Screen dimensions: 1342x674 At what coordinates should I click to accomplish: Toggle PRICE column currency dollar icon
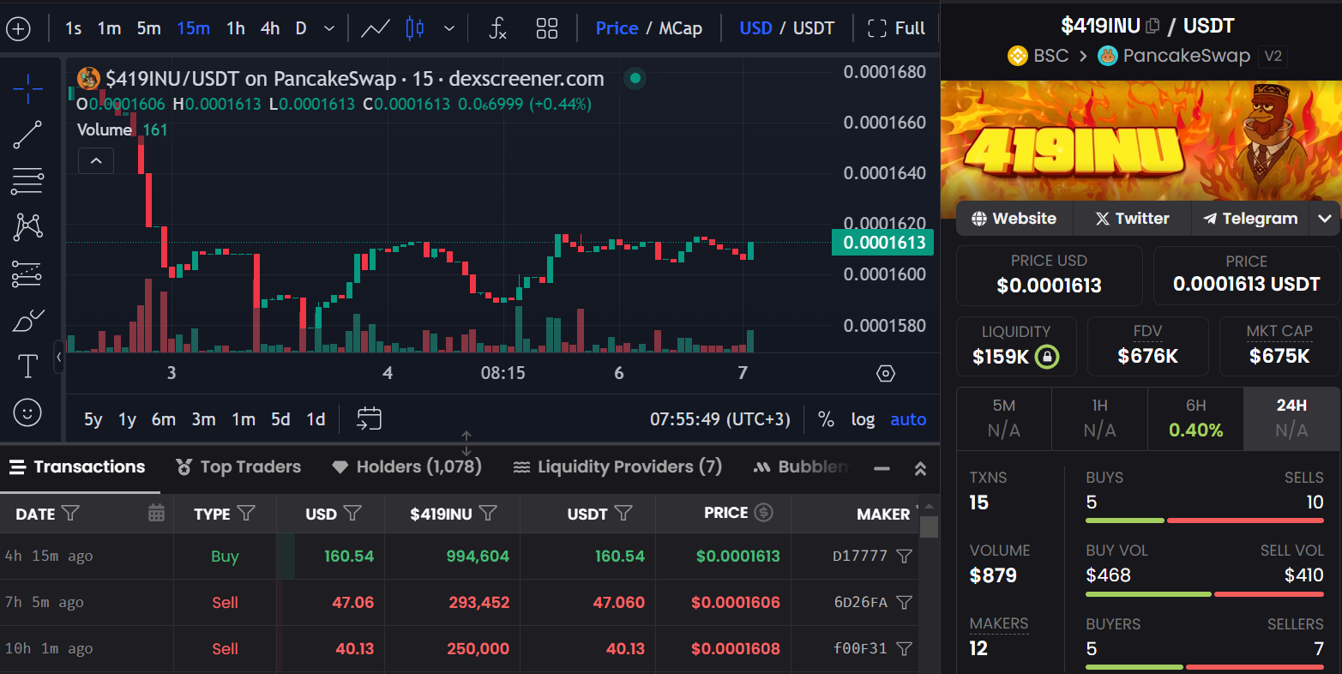coord(763,512)
